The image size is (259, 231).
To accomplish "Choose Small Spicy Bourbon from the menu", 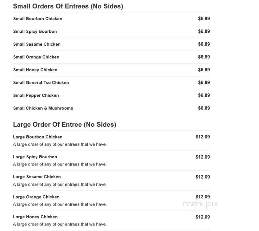I will (35, 31).
